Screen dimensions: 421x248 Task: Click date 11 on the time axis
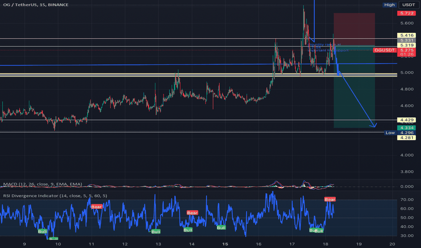(91, 244)
